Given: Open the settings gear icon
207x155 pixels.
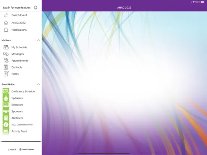Looking at the screenshot, I should (35, 7).
